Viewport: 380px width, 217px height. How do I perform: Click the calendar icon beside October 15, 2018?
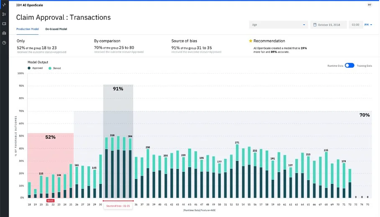coord(315,25)
